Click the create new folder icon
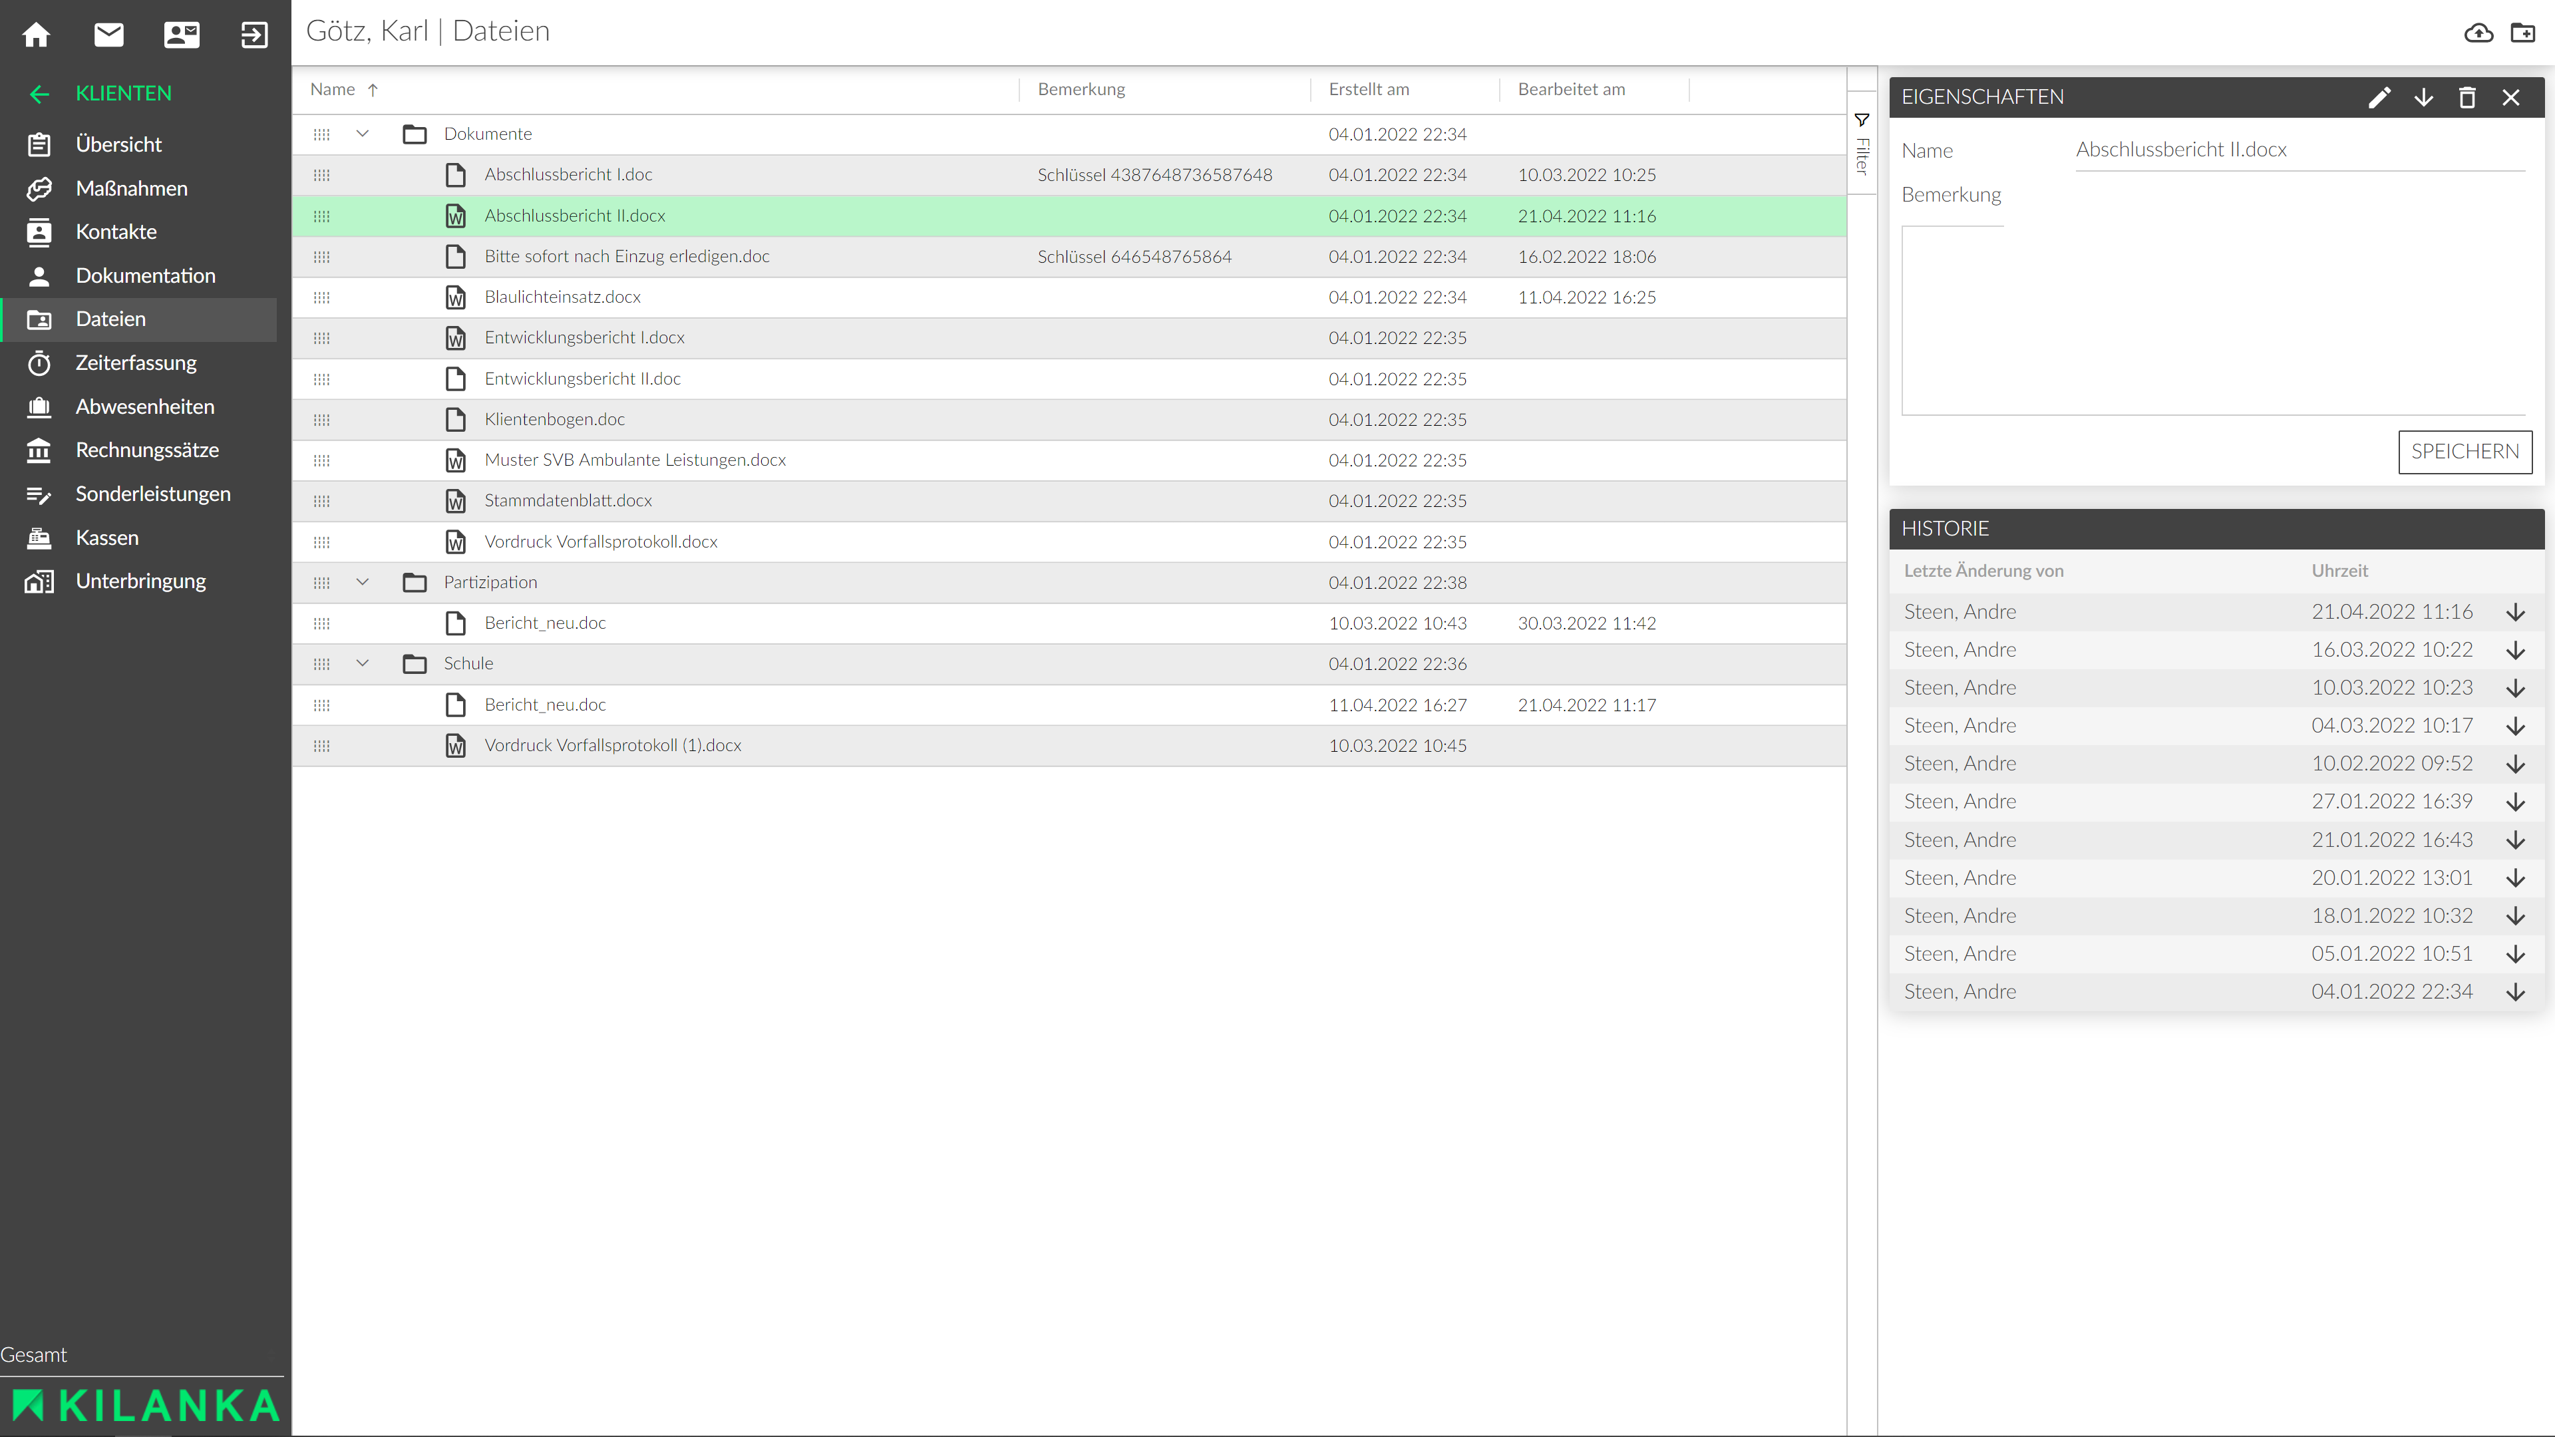 (2522, 33)
